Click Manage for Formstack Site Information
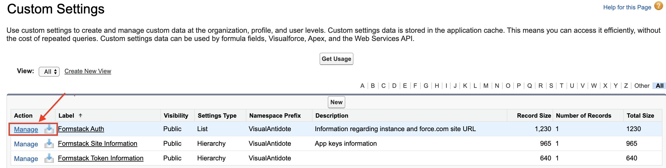The height and width of the screenshot is (168, 666). click(26, 144)
